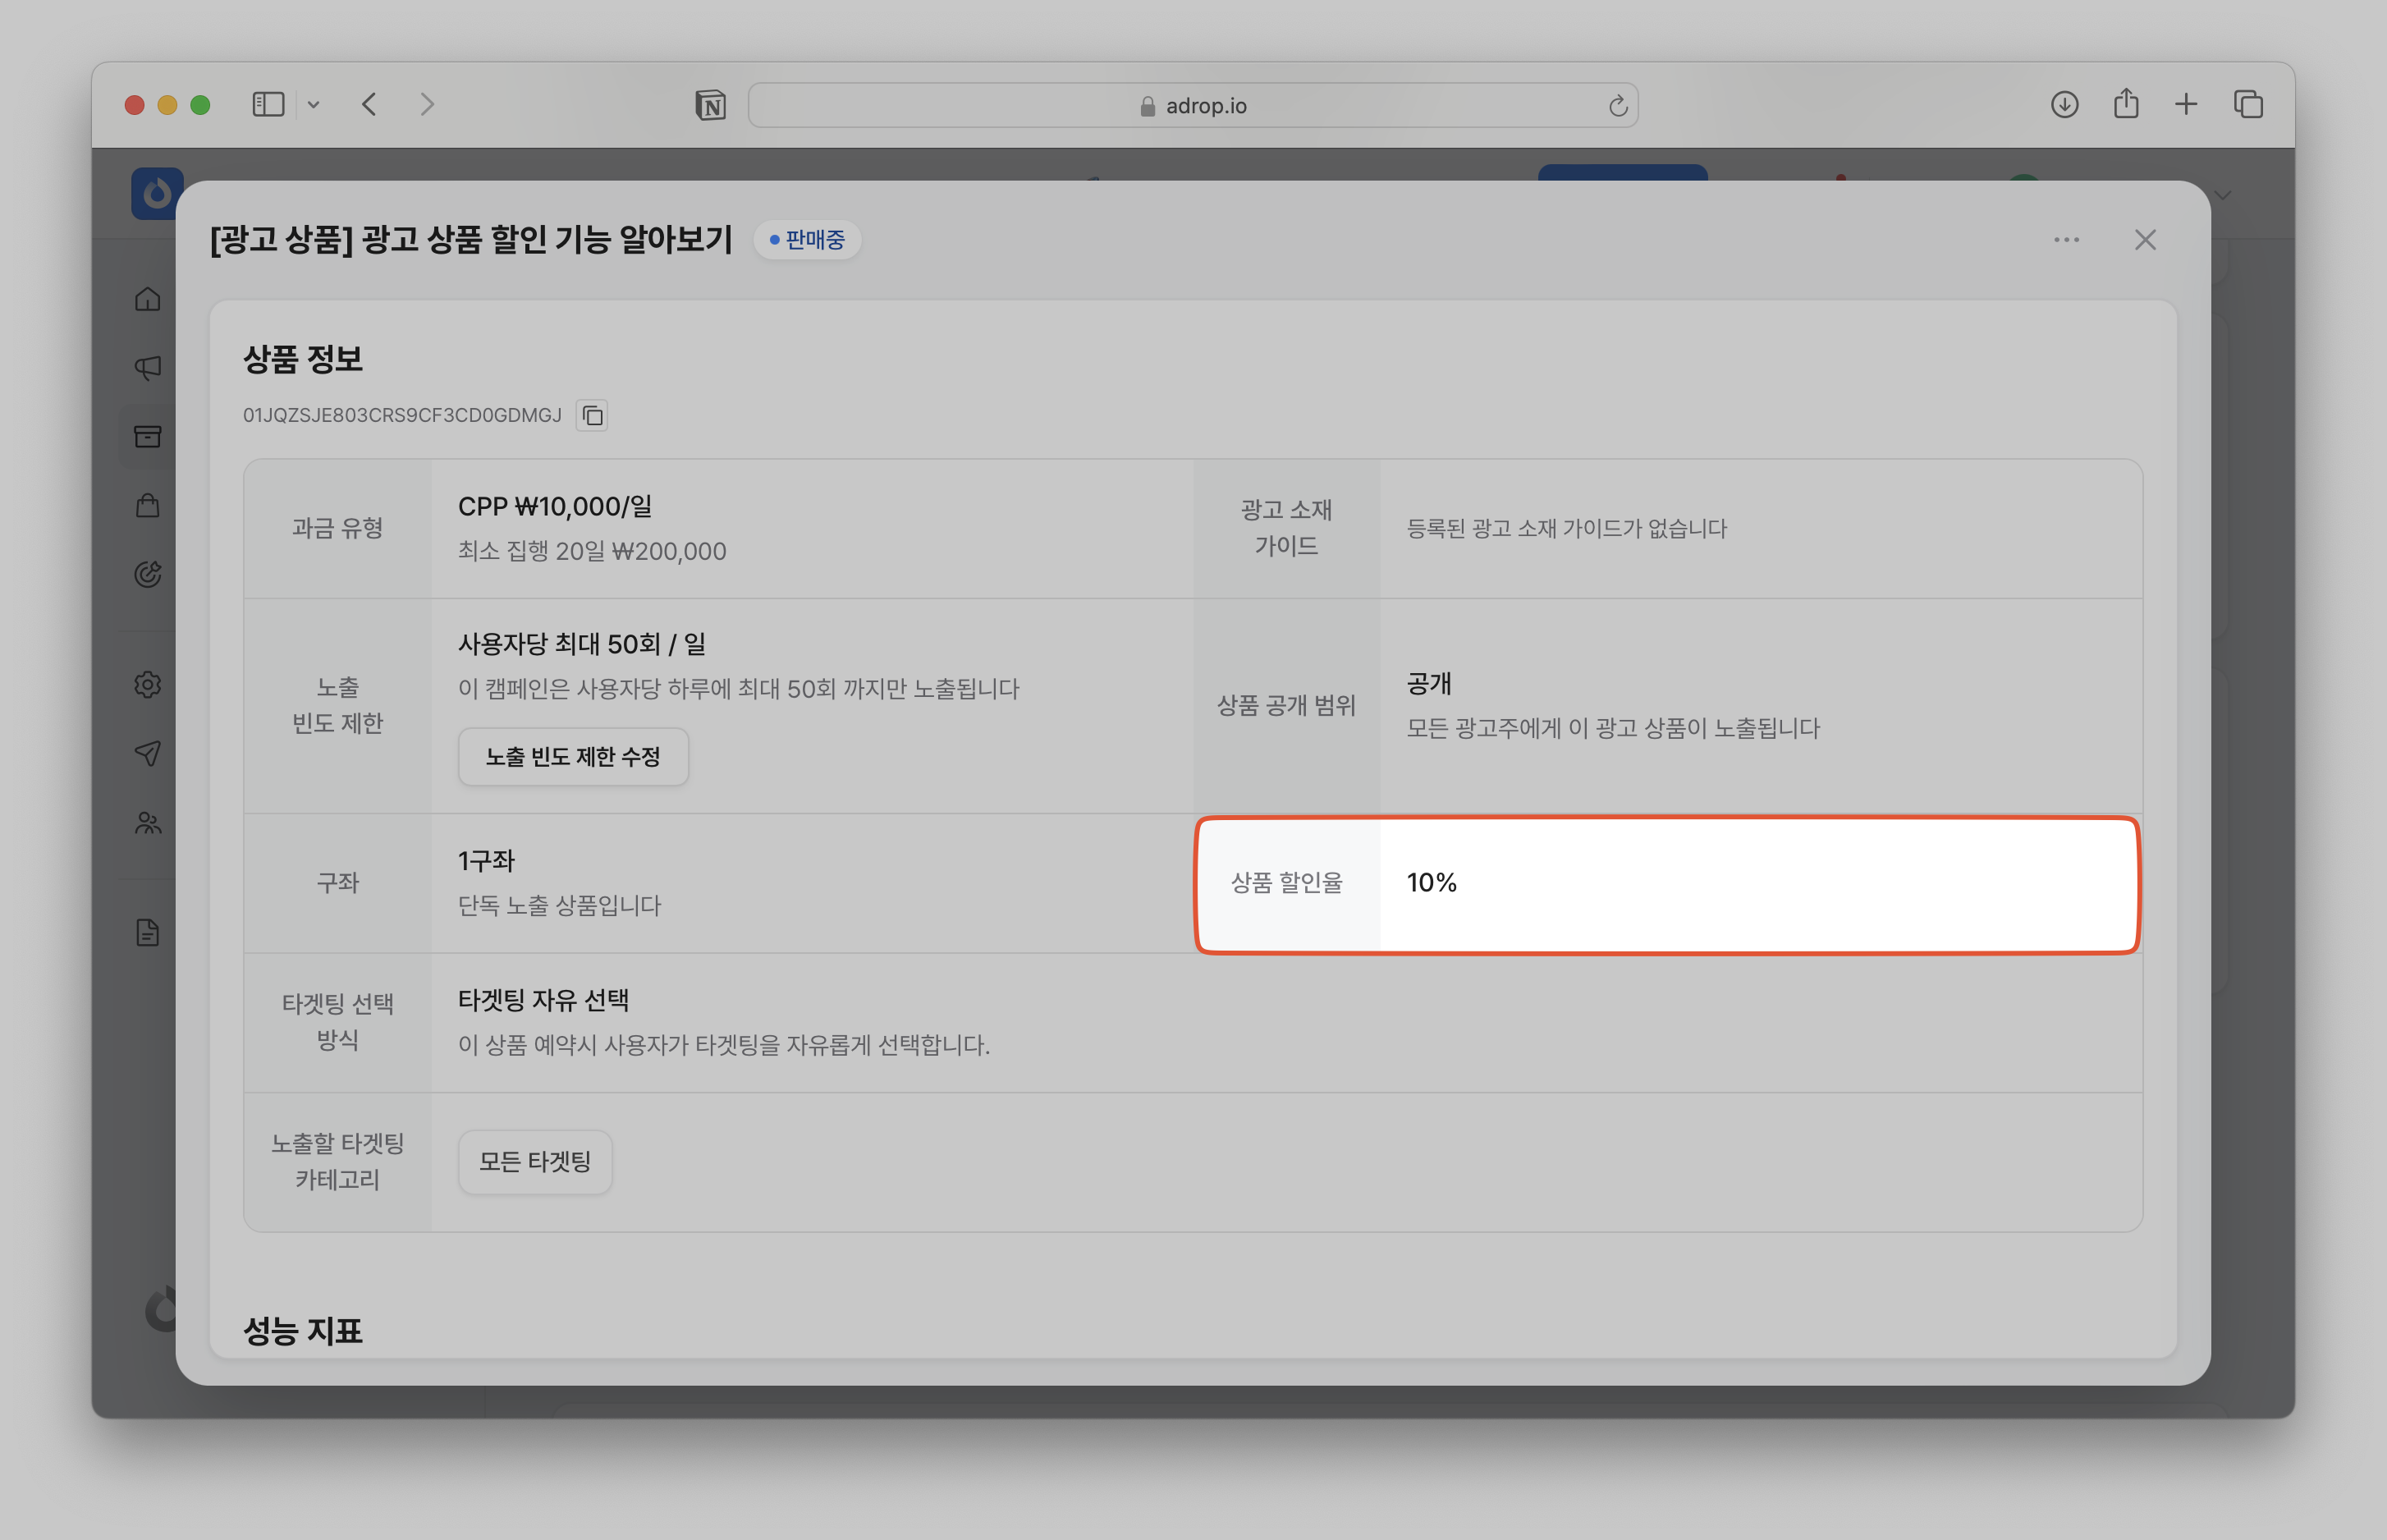Click the 모든 타겟팅 tag button
Viewport: 2387px width, 1540px height.
coord(535,1162)
